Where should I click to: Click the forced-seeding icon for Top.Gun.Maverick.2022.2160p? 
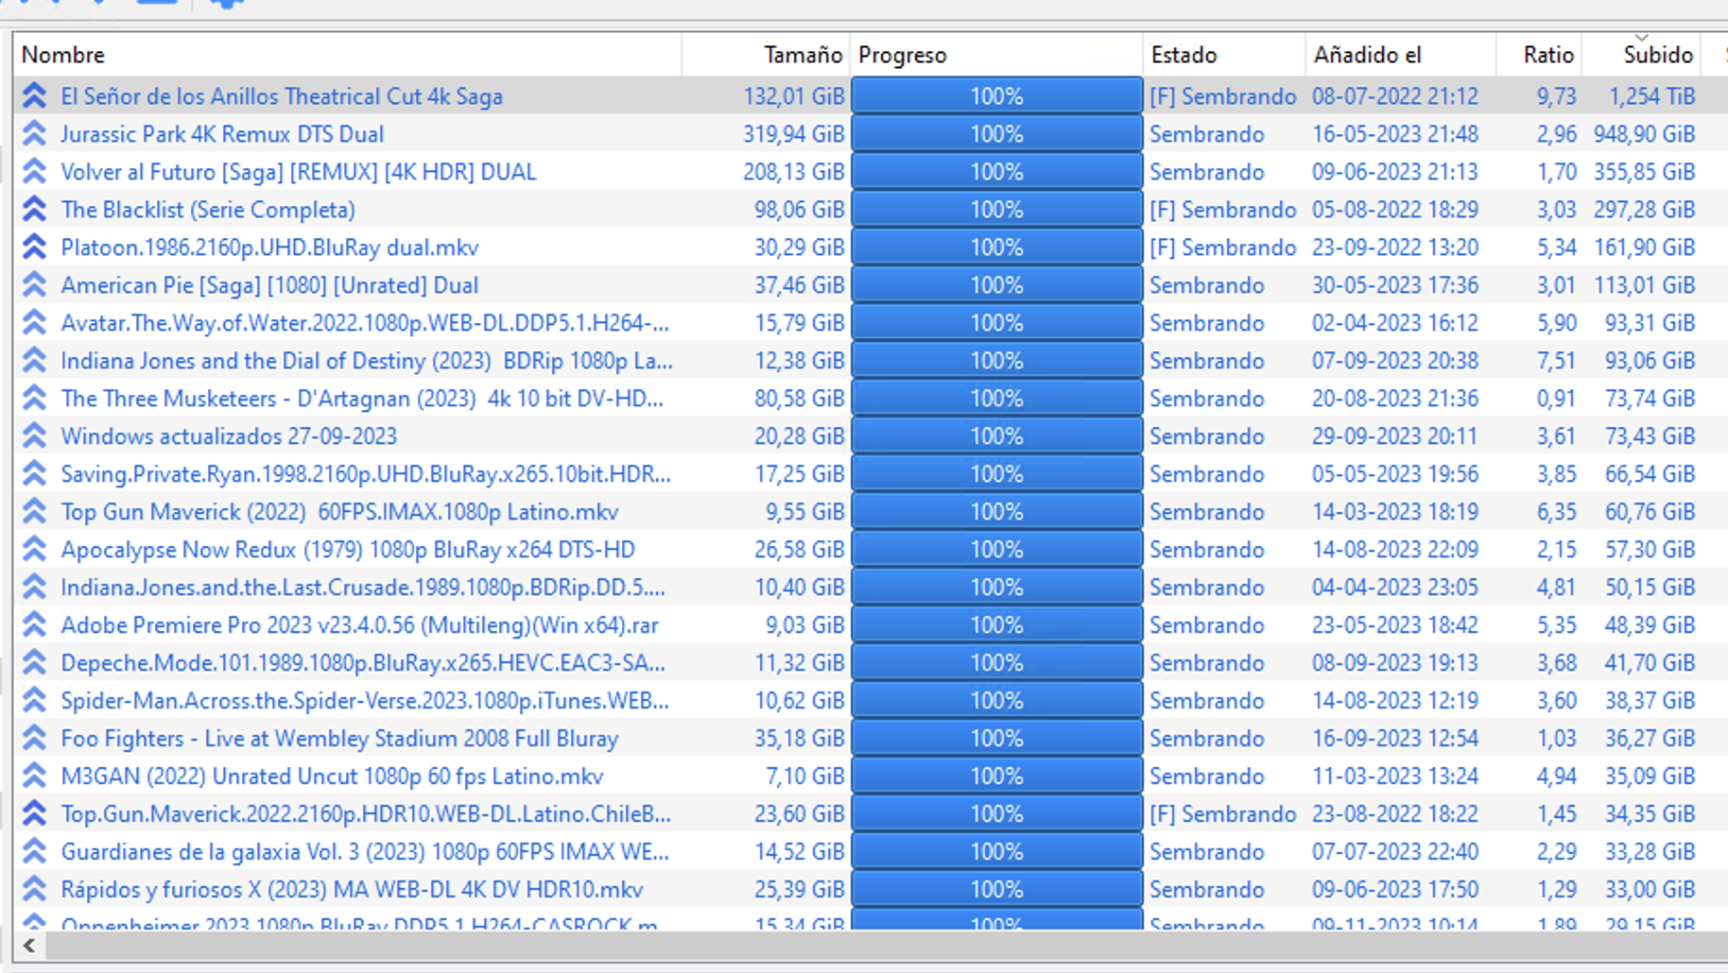[x=34, y=813]
